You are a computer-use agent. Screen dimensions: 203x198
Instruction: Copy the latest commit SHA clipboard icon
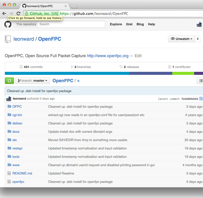tap(201, 99)
